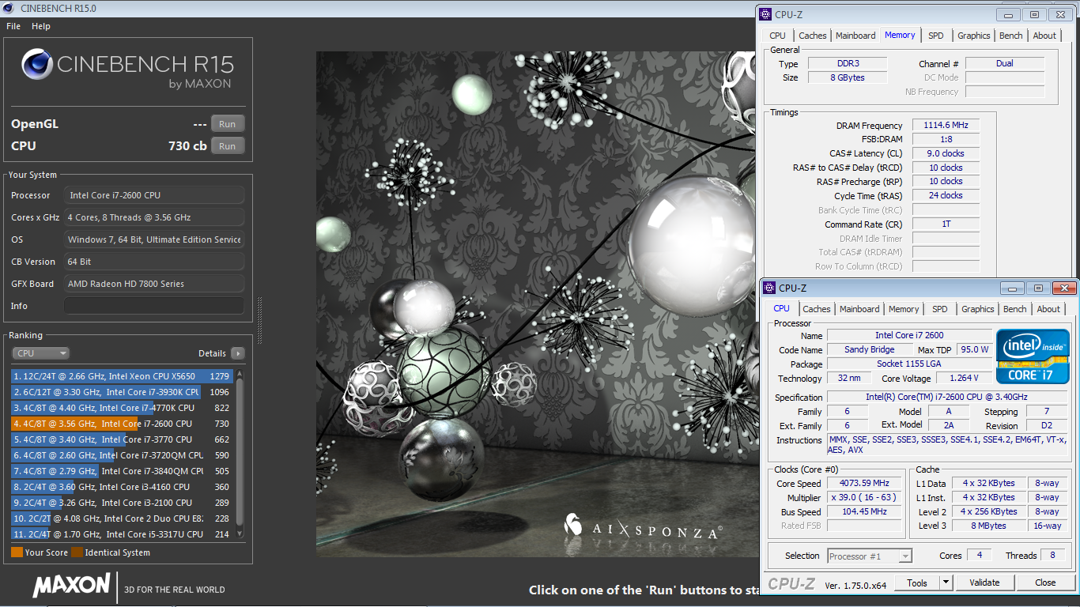
Task: Select CPU tab in CPU-Z Memory window
Action: [778, 36]
